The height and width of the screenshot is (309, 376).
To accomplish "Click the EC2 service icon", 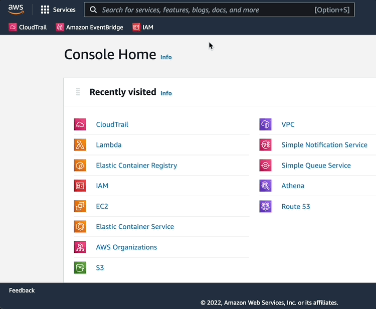I will (80, 206).
